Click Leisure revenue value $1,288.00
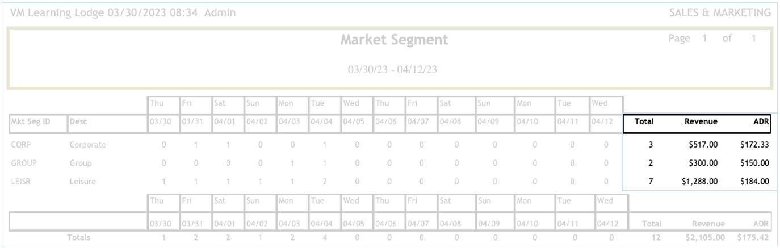This screenshot has width=780, height=248. [x=699, y=182]
